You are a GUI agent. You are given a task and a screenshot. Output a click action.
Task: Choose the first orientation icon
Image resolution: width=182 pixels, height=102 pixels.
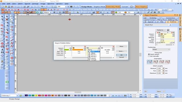150,62
